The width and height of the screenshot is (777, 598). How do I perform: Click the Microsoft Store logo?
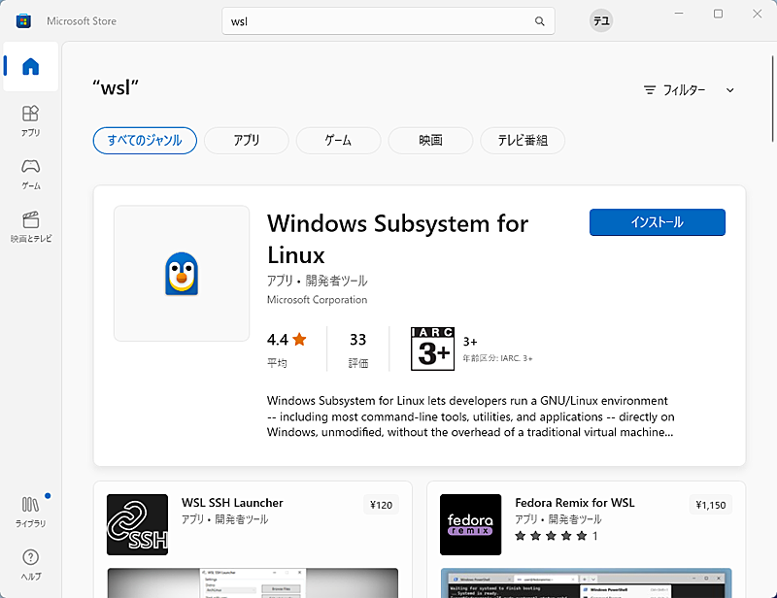pyautogui.click(x=22, y=19)
